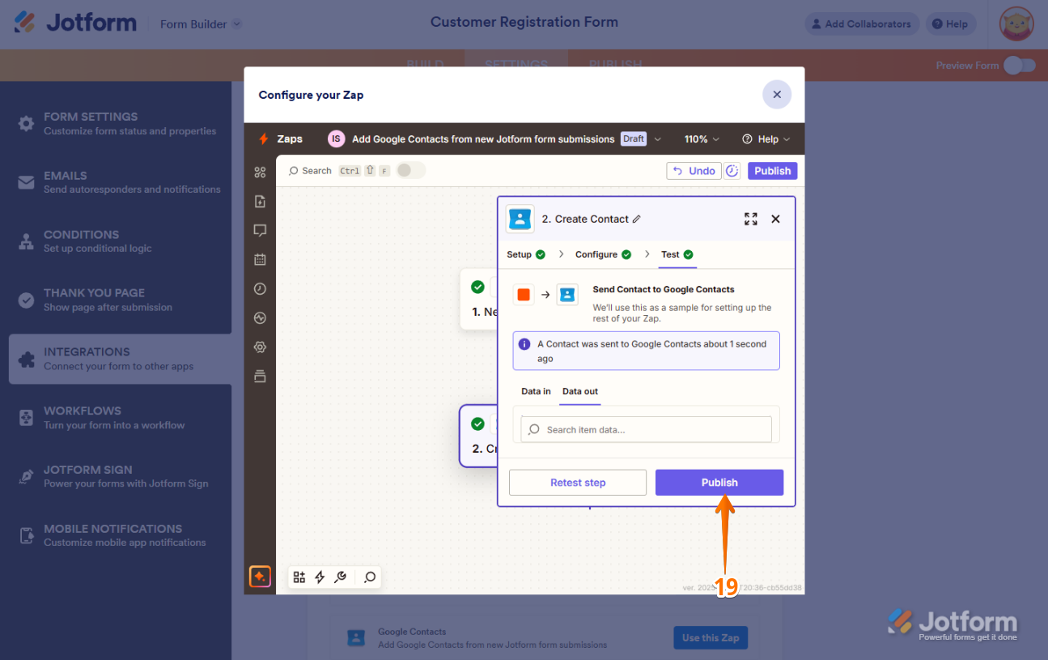Switch to the Data in tab
Screen dimensions: 1048x660
(536, 391)
